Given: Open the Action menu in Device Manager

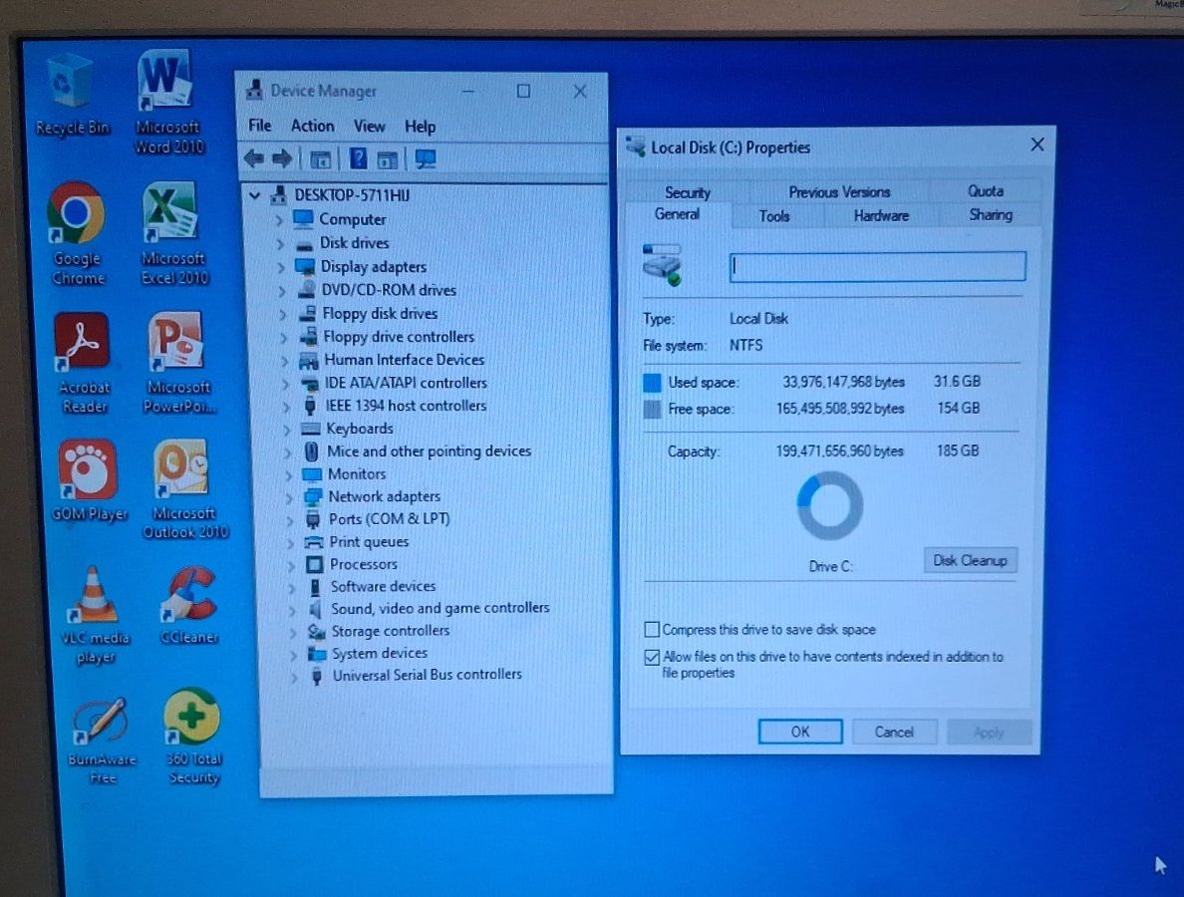Looking at the screenshot, I should 312,126.
